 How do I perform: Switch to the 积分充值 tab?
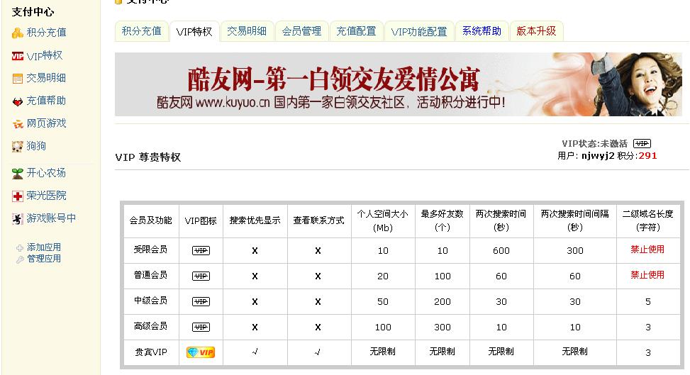[142, 31]
